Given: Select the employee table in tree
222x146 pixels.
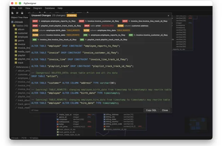Looking at the screenshot, I should click(x=23, y=37).
